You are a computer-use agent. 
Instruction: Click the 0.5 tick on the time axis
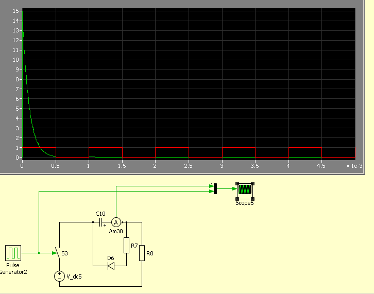click(55, 166)
